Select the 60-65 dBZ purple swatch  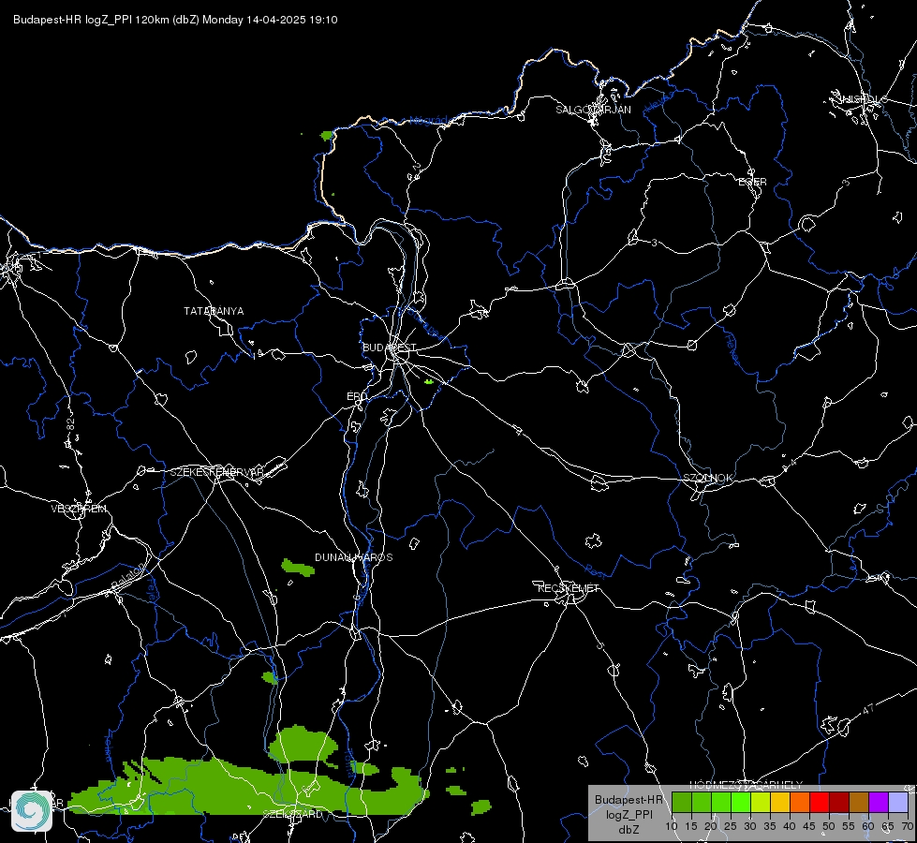pos(879,803)
